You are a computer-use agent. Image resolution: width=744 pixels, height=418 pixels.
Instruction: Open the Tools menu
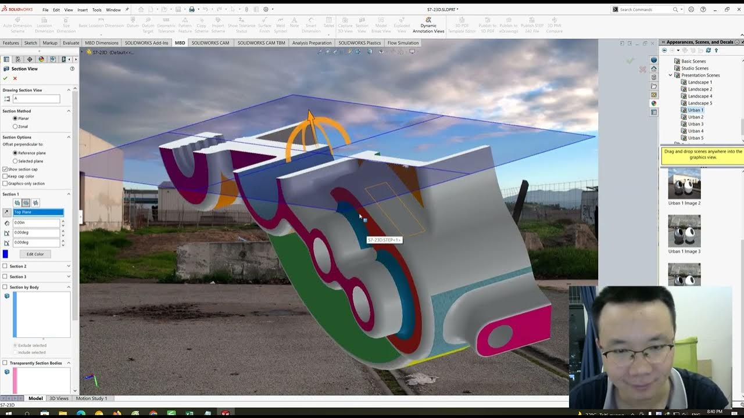pos(97,10)
